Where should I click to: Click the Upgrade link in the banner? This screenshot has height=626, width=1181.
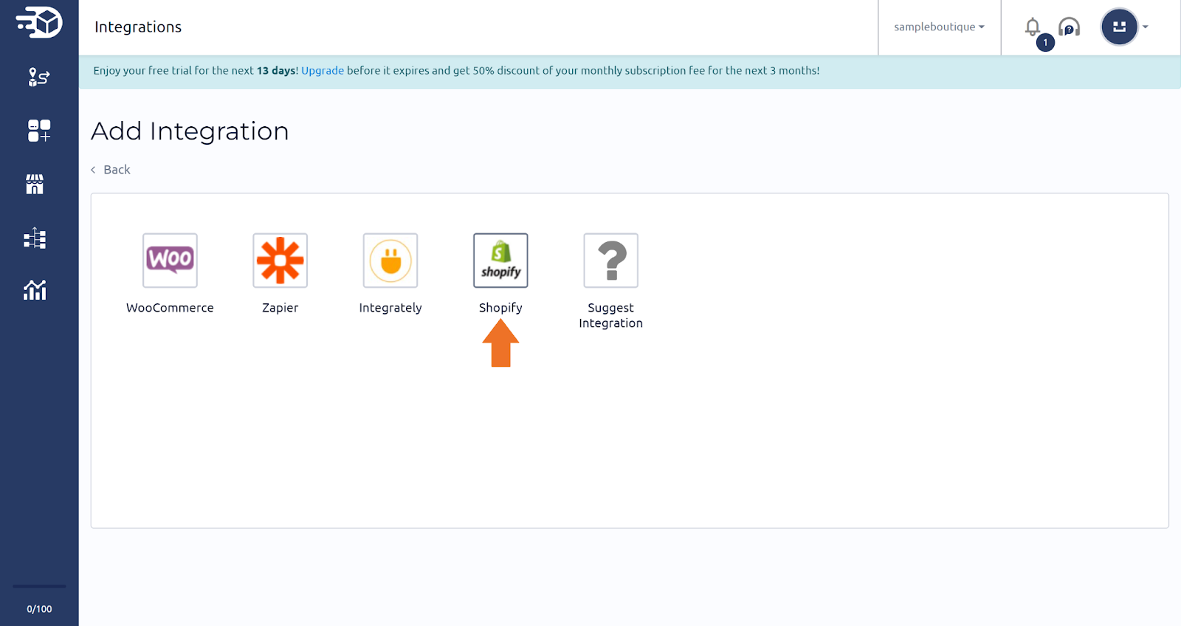click(x=323, y=71)
